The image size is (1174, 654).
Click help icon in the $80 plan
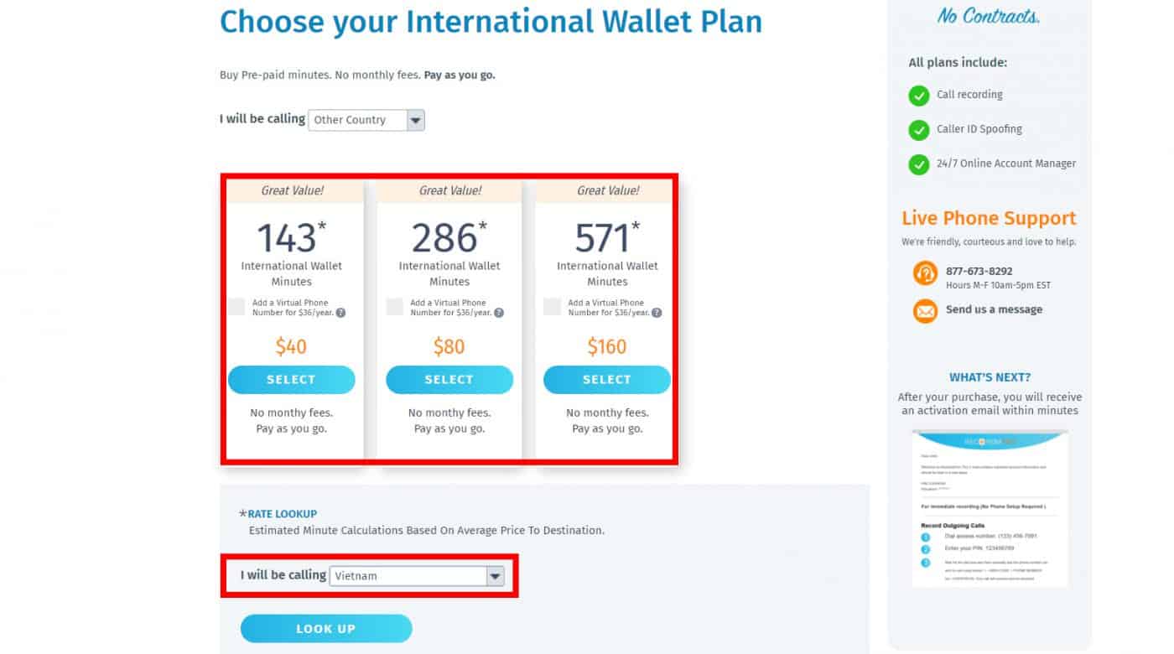pyautogui.click(x=499, y=313)
